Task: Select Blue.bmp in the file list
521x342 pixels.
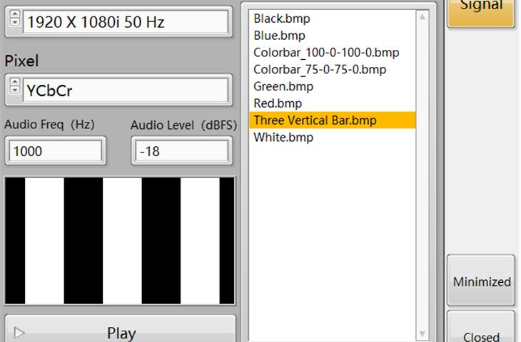Action: pos(279,36)
